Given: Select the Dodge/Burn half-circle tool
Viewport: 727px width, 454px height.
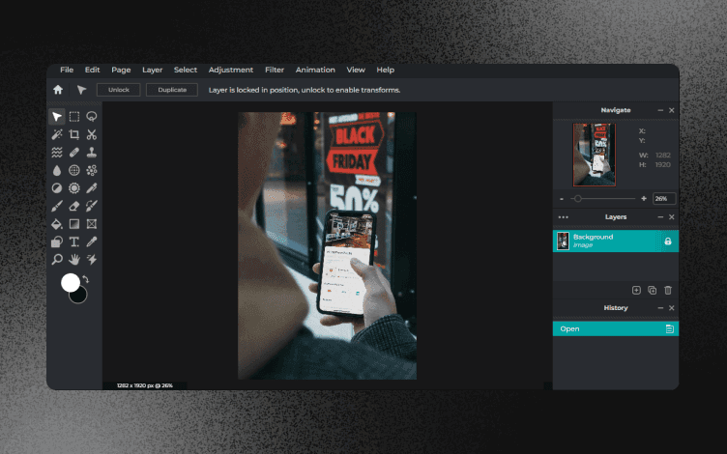Looking at the screenshot, I should click(x=57, y=188).
